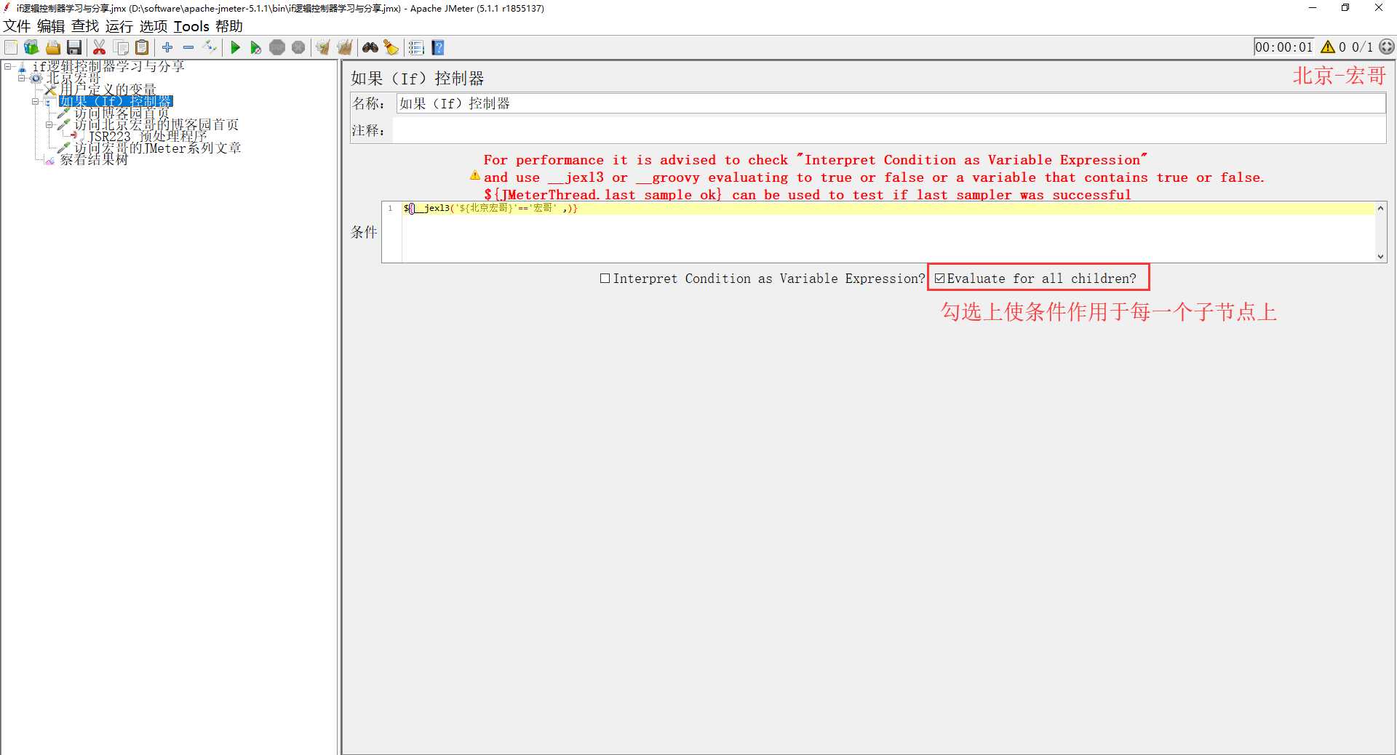Image resolution: width=1397 pixels, height=755 pixels.
Task: Save the test plan with floppy icon
Action: (73, 47)
